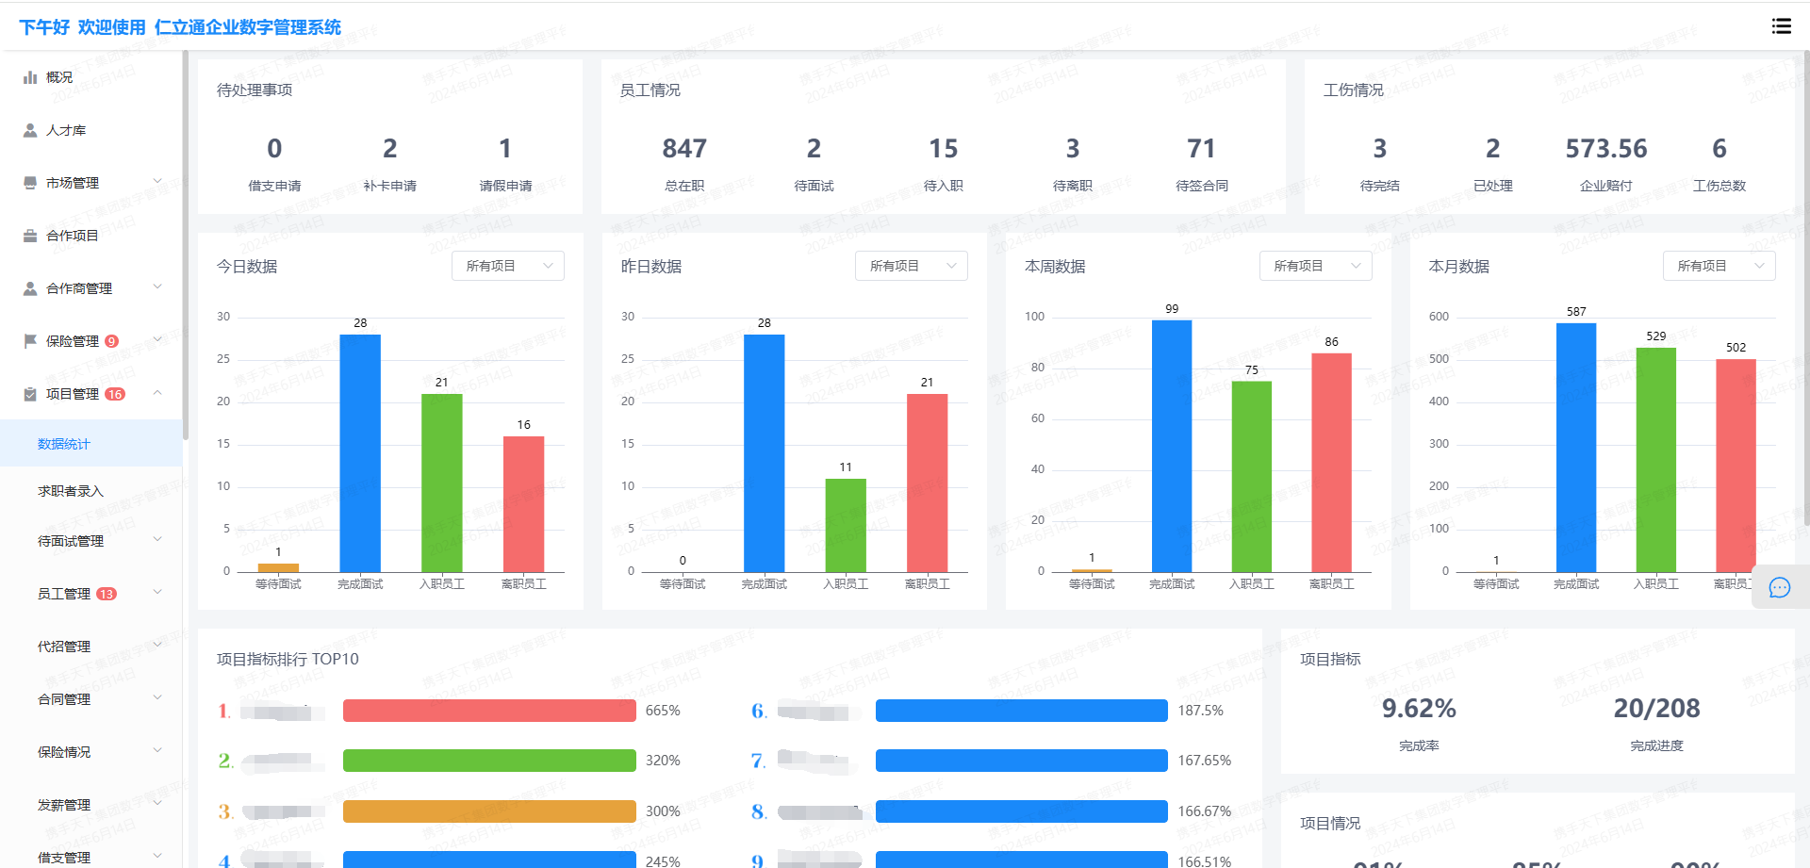This screenshot has height=868, width=1810.
Task: Click the 项目管理 clipboard icon
Action: [30, 394]
